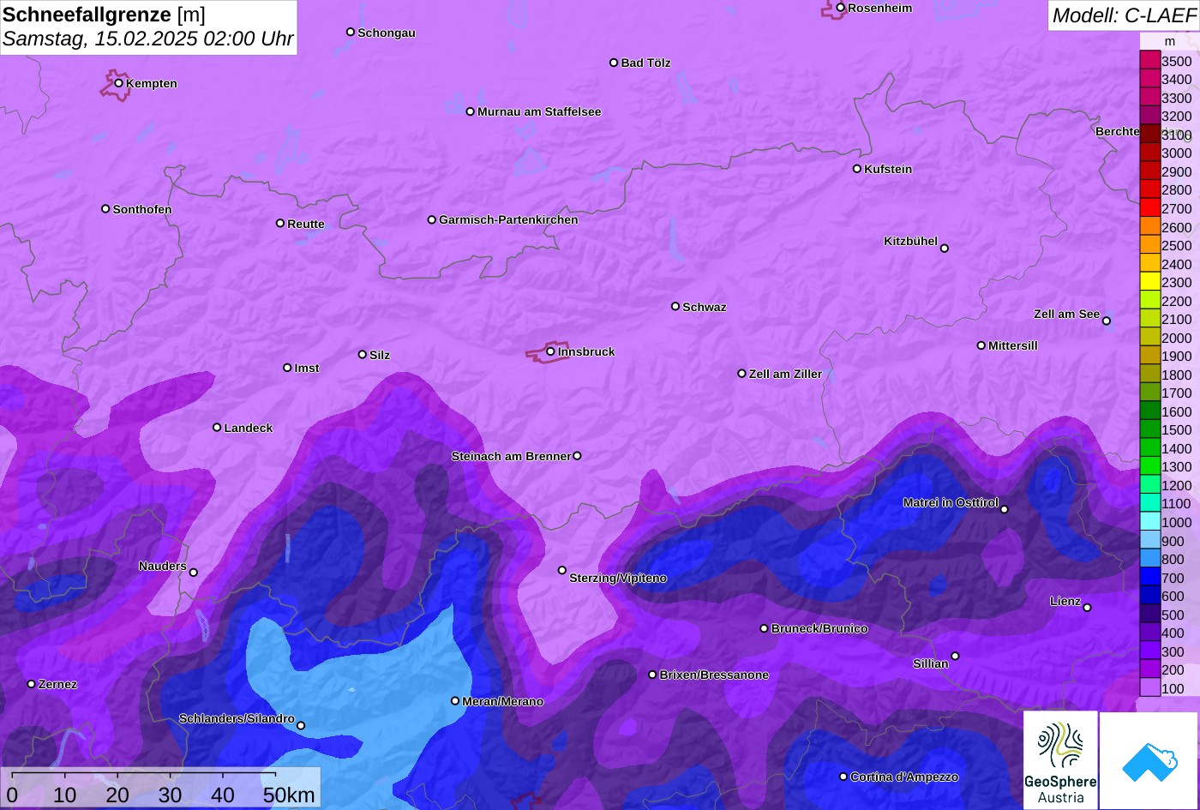Click the Meran/Merano label

point(503,701)
